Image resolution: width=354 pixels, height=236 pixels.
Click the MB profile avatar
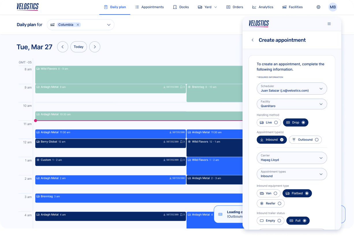click(333, 7)
